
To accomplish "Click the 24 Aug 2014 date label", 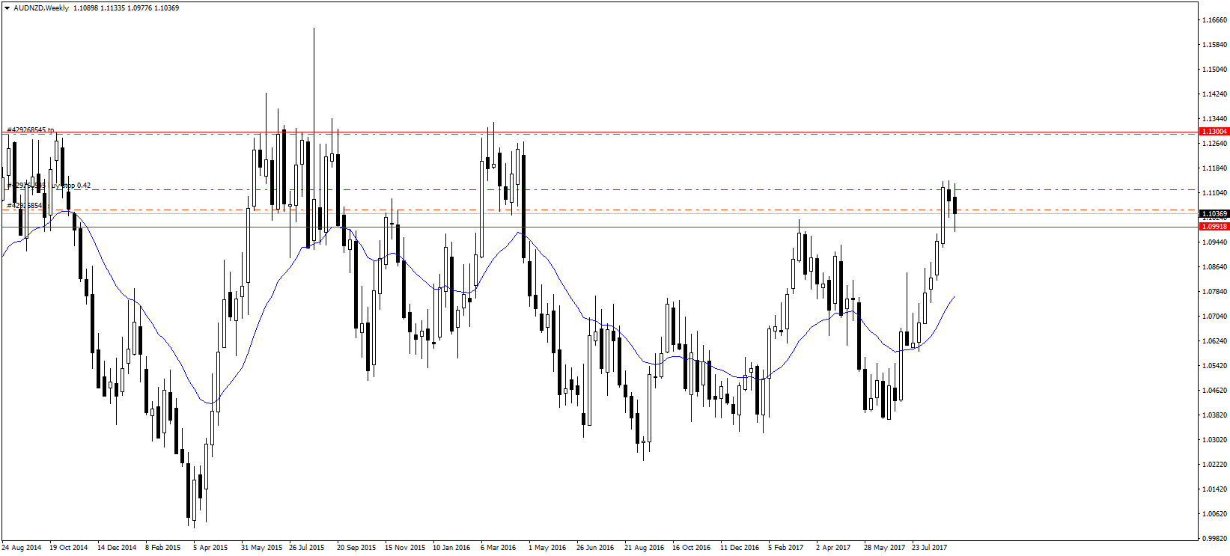I will [x=22, y=548].
